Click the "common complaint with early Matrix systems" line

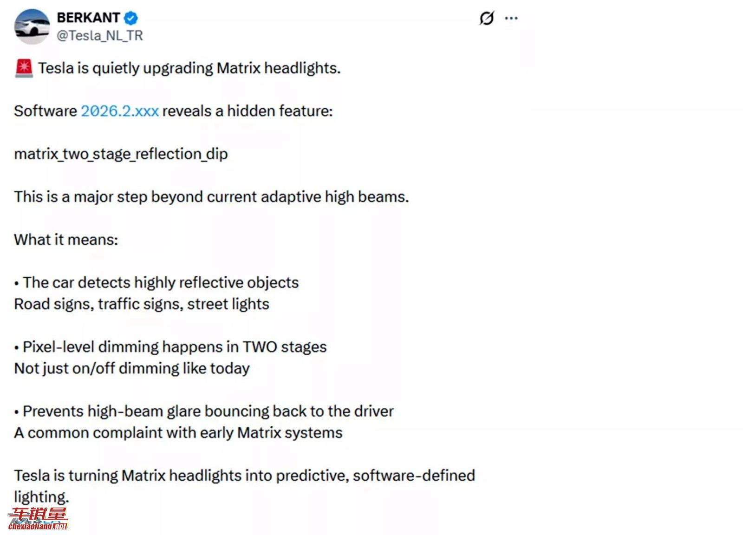pyautogui.click(x=178, y=433)
